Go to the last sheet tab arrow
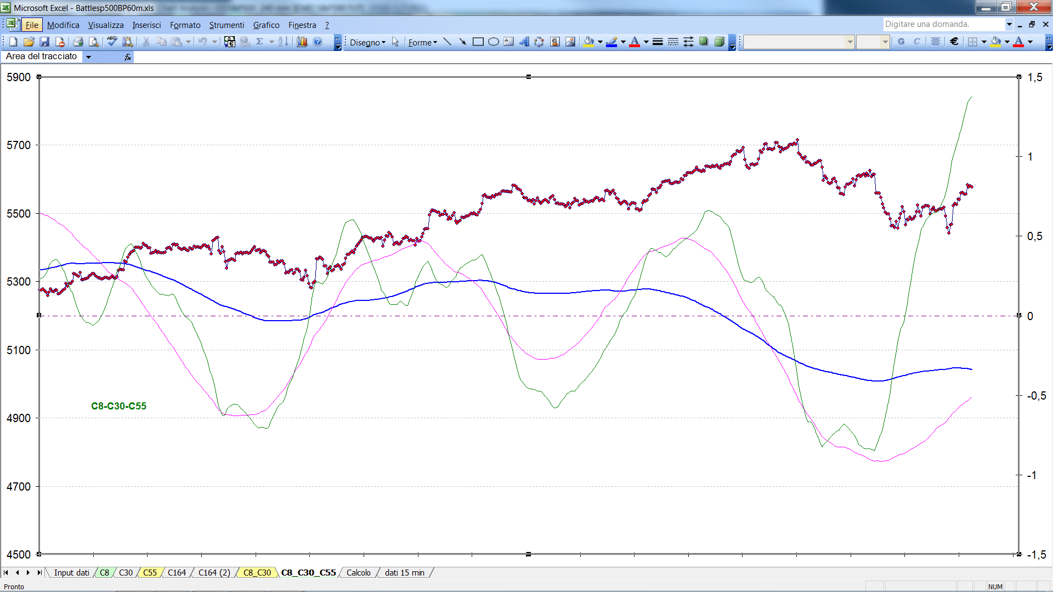 pos(39,572)
